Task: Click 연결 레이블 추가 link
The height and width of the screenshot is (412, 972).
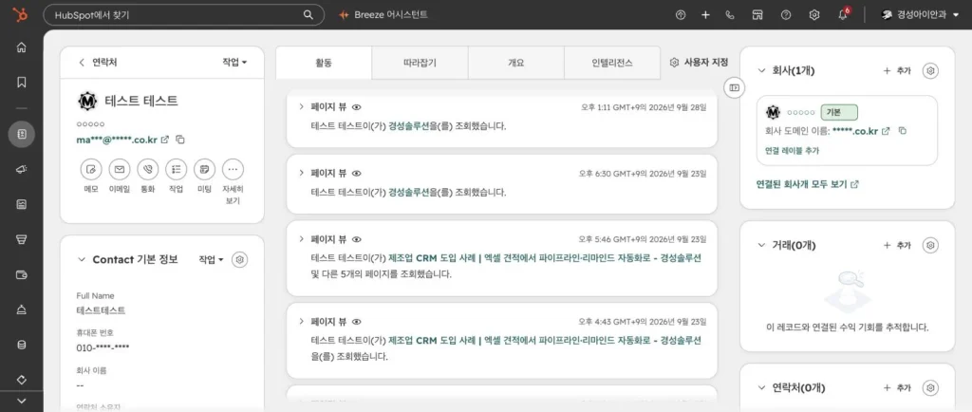Action: (x=792, y=151)
